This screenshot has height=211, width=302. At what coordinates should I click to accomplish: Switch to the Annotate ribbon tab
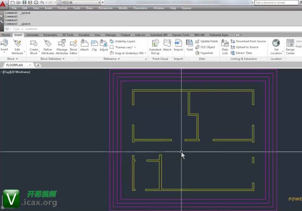click(33, 35)
